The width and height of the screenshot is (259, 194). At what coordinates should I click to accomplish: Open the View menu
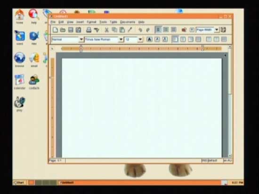[70, 22]
